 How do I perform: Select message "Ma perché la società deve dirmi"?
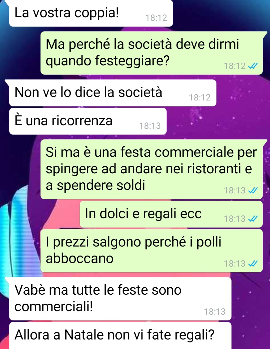coord(151,53)
